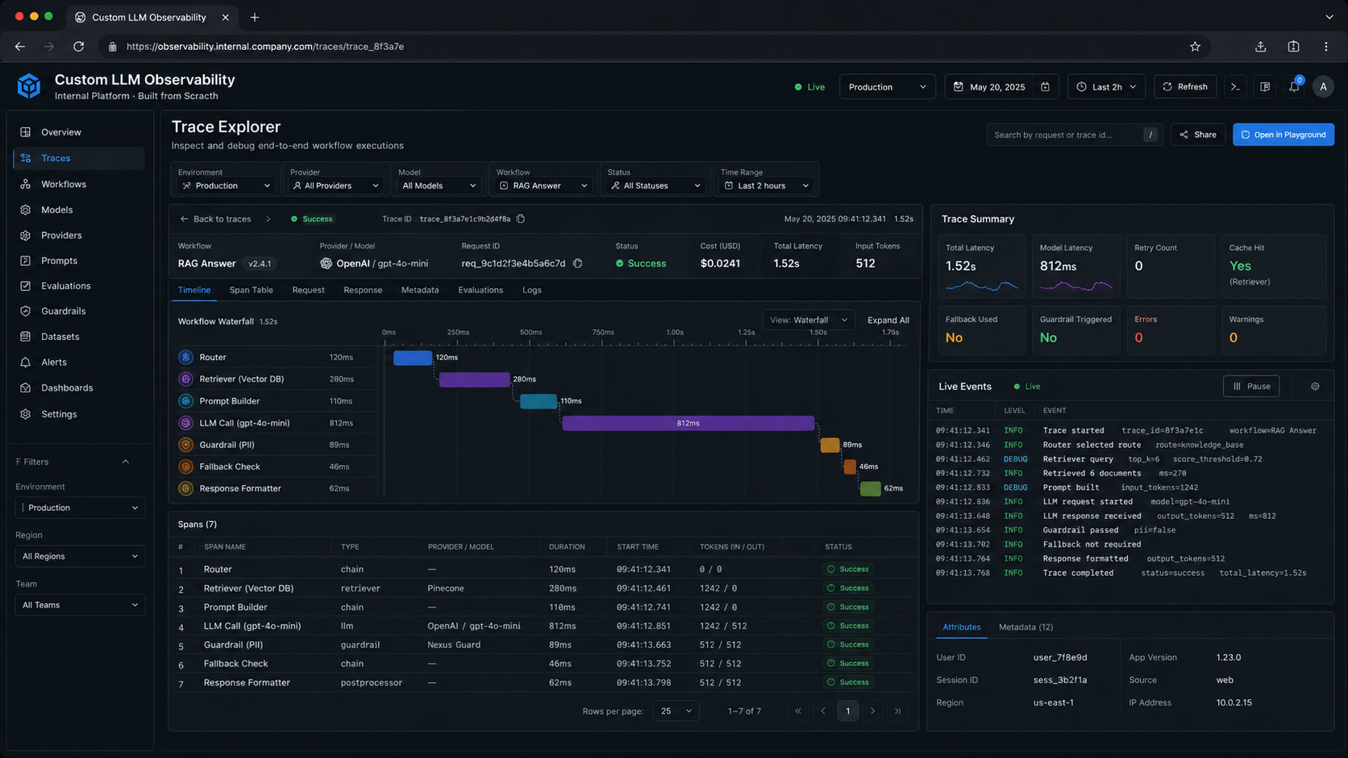
Task: Open the notifications bell
Action: [x=1293, y=86]
